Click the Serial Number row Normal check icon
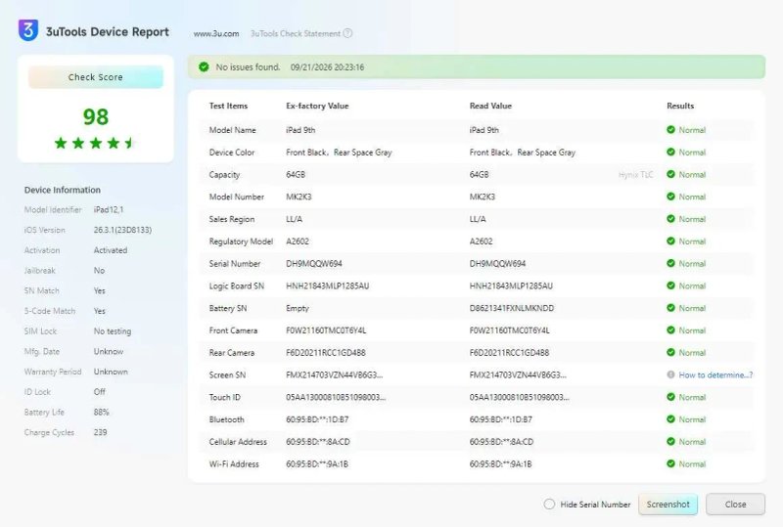The height and width of the screenshot is (527, 783). 670,264
